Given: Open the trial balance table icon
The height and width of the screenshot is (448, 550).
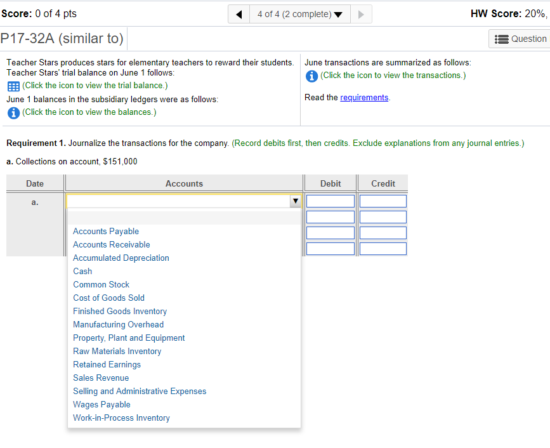Looking at the screenshot, I should click(x=13, y=86).
